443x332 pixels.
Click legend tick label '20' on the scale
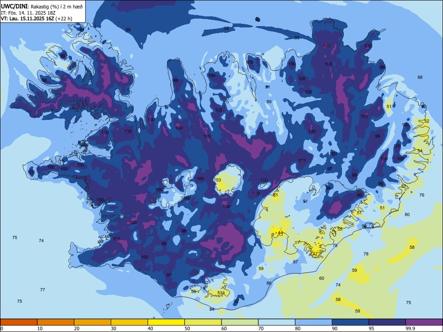pos(77,328)
